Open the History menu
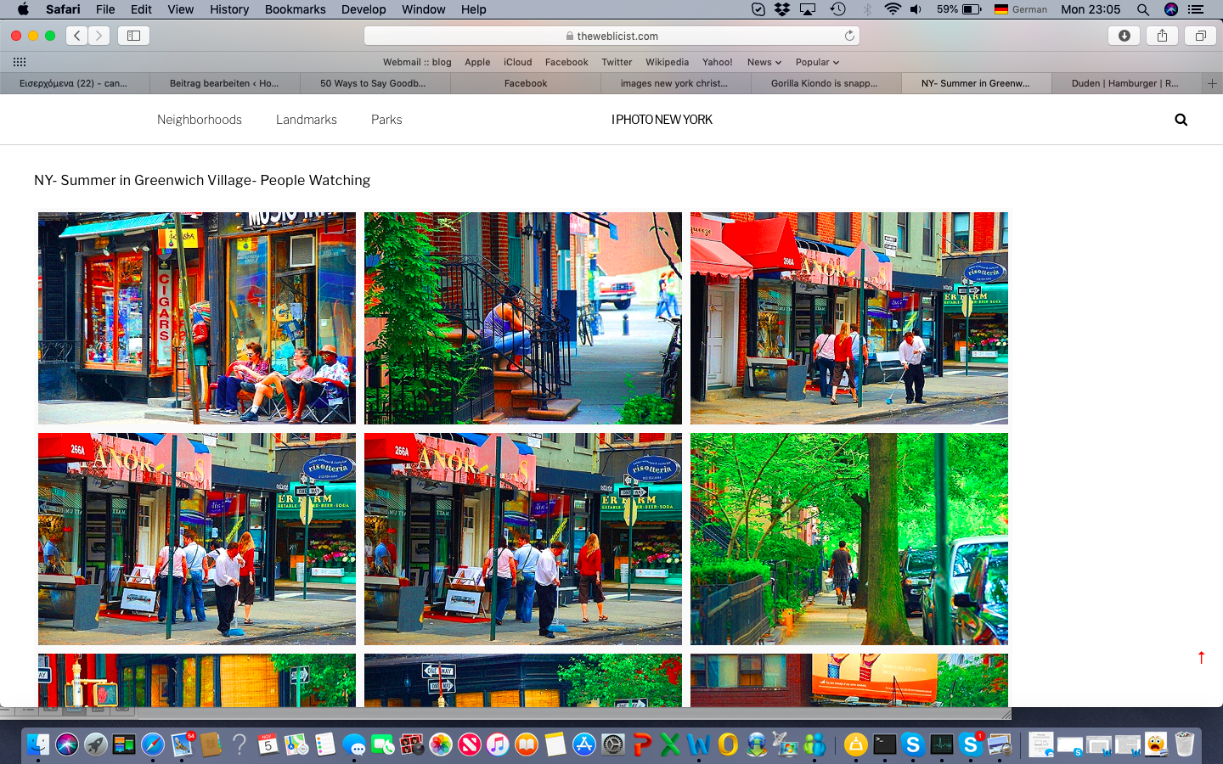This screenshot has height=764, width=1223. tap(229, 9)
